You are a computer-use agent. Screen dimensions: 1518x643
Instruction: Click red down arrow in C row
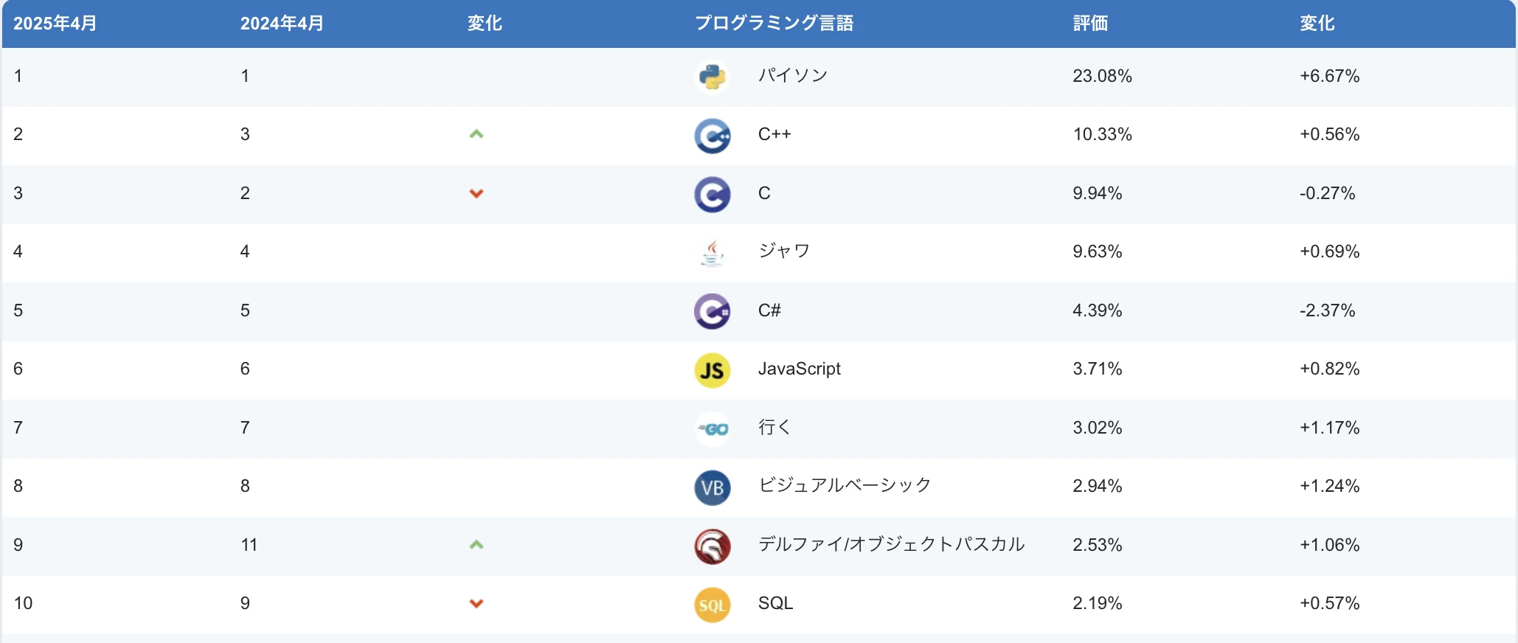point(476,193)
